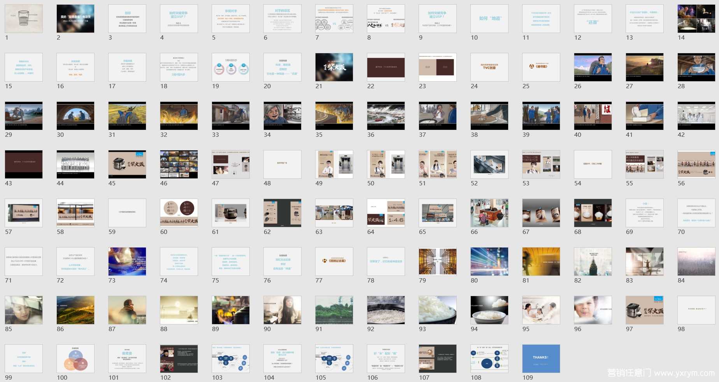Select slide 7 thumbnail
719x382 pixels.
[x=334, y=19]
